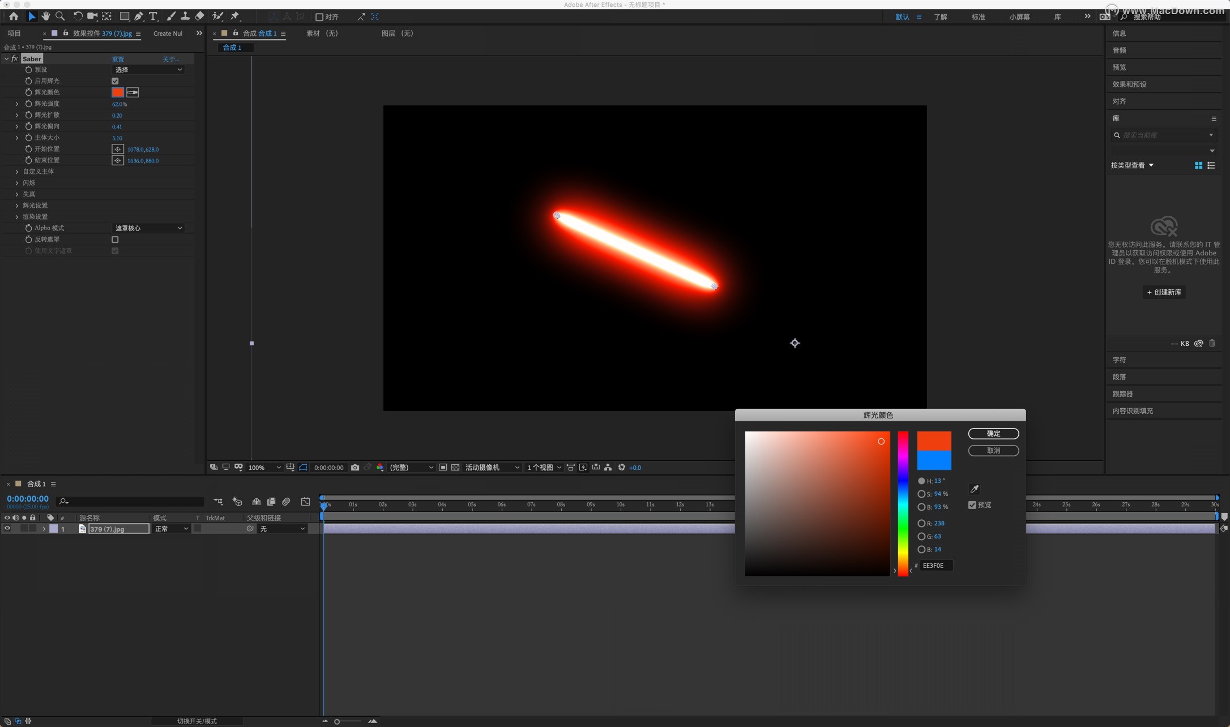Image resolution: width=1230 pixels, height=727 pixels.
Task: Select the Hand tool
Action: [x=46, y=16]
